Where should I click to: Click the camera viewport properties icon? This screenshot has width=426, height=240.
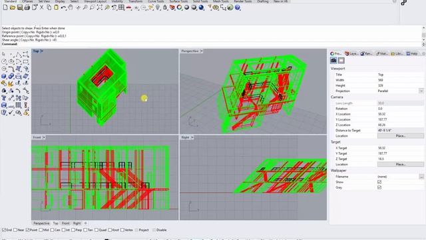[x=333, y=61]
